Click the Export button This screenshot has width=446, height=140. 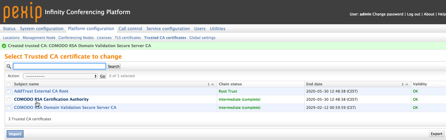[x=437, y=134]
